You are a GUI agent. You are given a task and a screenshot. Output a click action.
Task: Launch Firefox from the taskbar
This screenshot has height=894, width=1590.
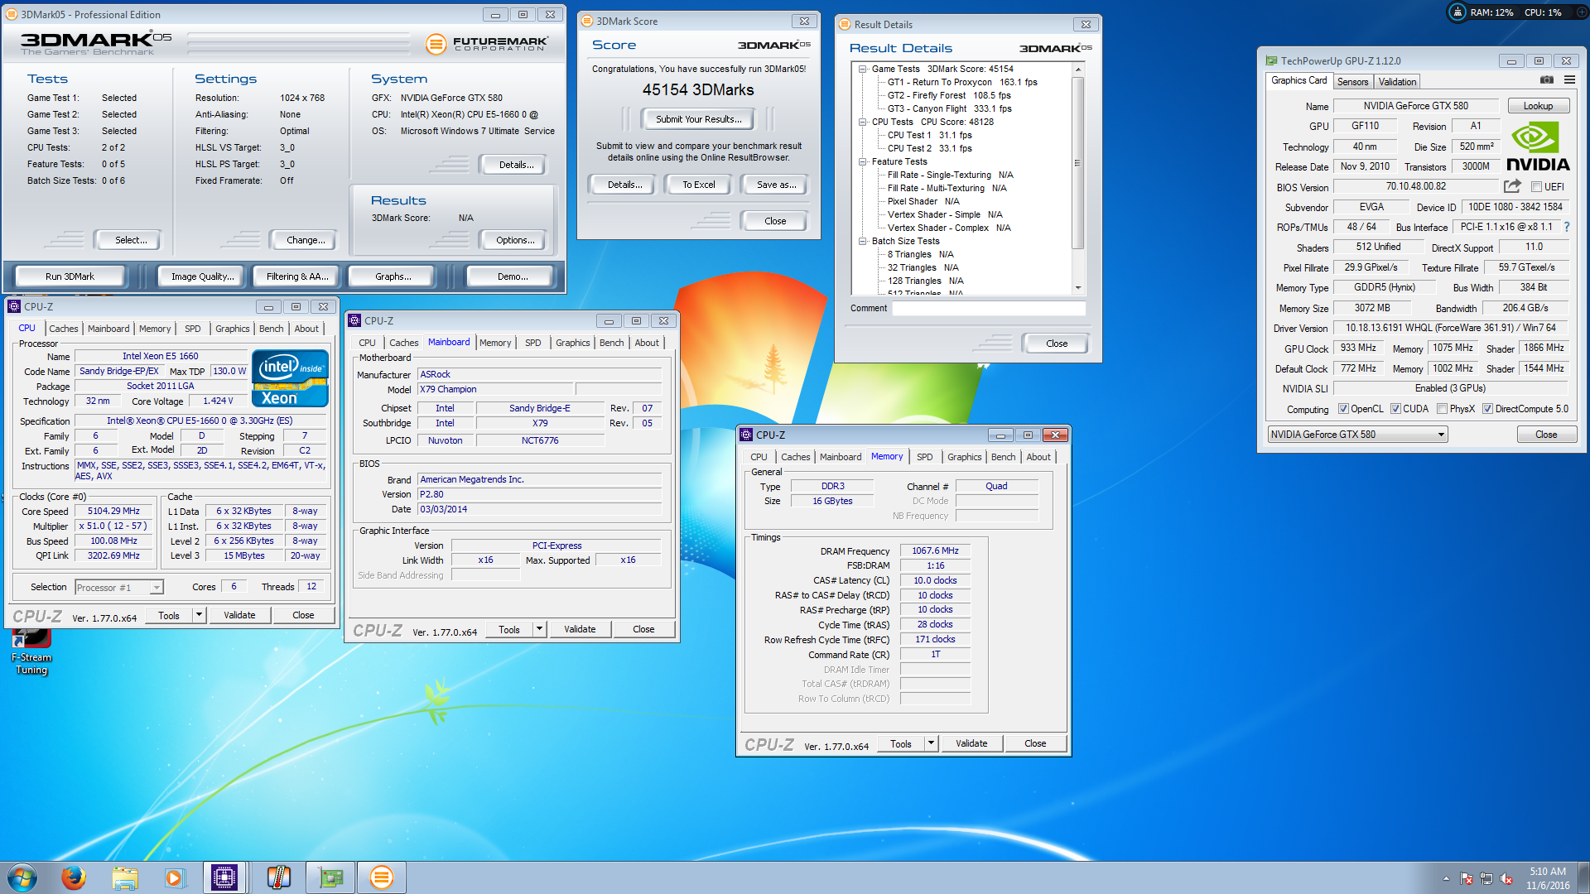point(74,877)
